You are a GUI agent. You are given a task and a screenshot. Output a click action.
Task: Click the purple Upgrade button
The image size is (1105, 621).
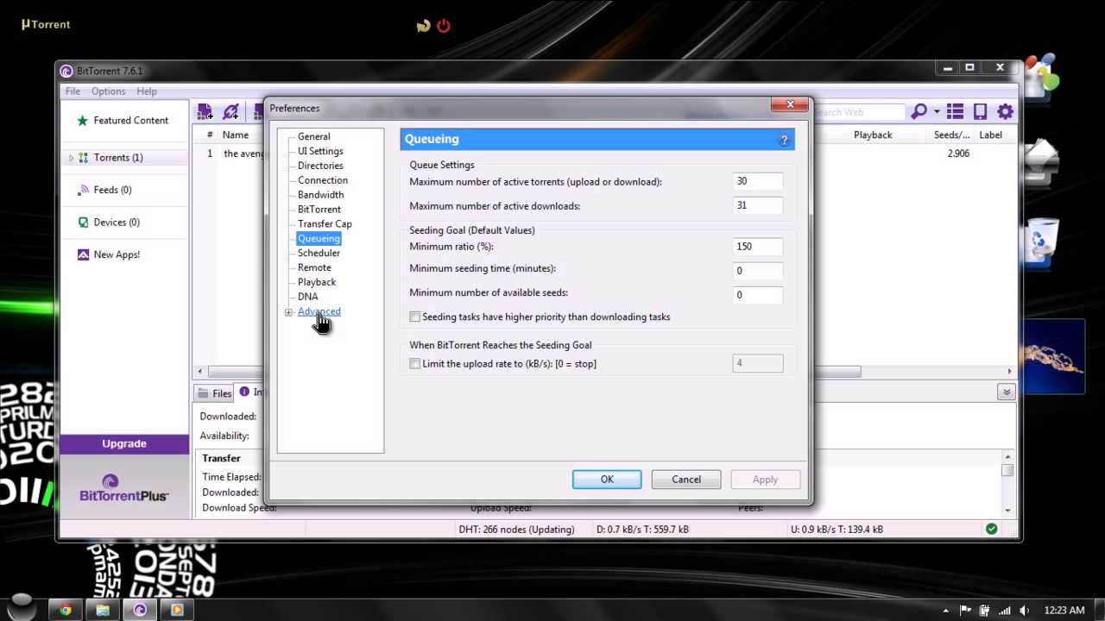[124, 443]
